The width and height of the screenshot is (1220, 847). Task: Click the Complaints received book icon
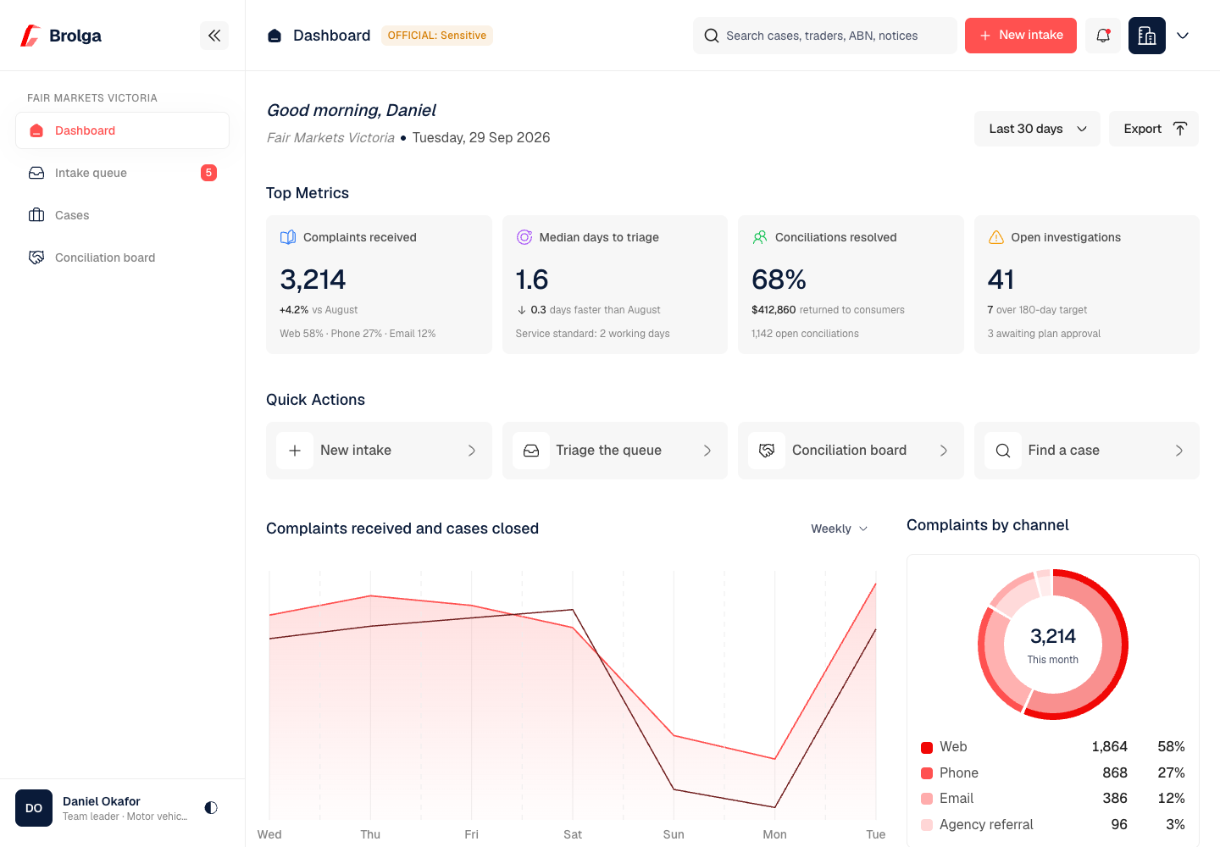[x=288, y=237]
